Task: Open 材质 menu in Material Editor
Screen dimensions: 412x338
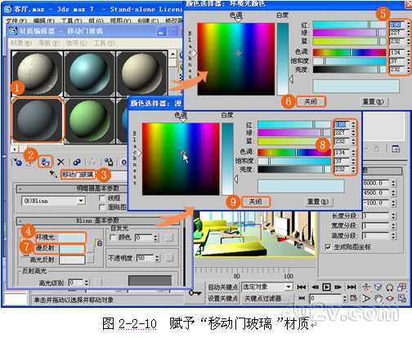Action: point(21,42)
